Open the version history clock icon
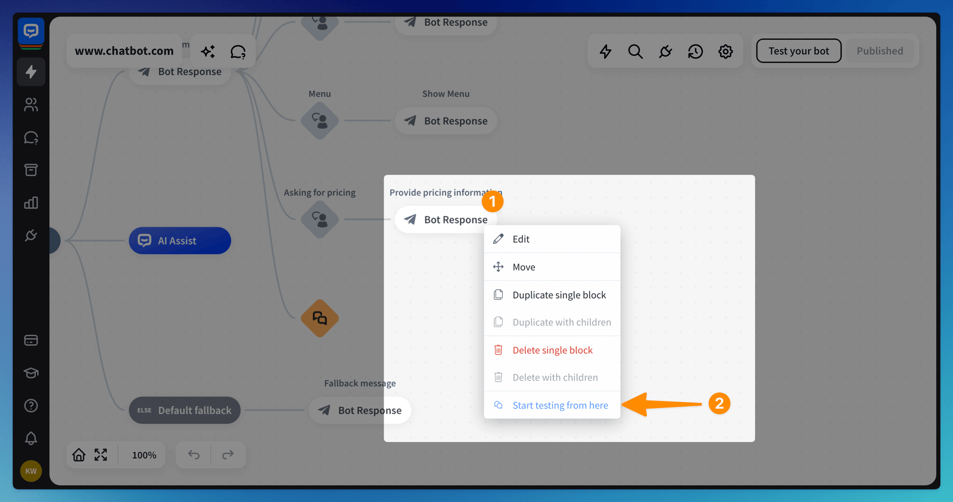Viewport: 953px width, 502px height. click(695, 52)
